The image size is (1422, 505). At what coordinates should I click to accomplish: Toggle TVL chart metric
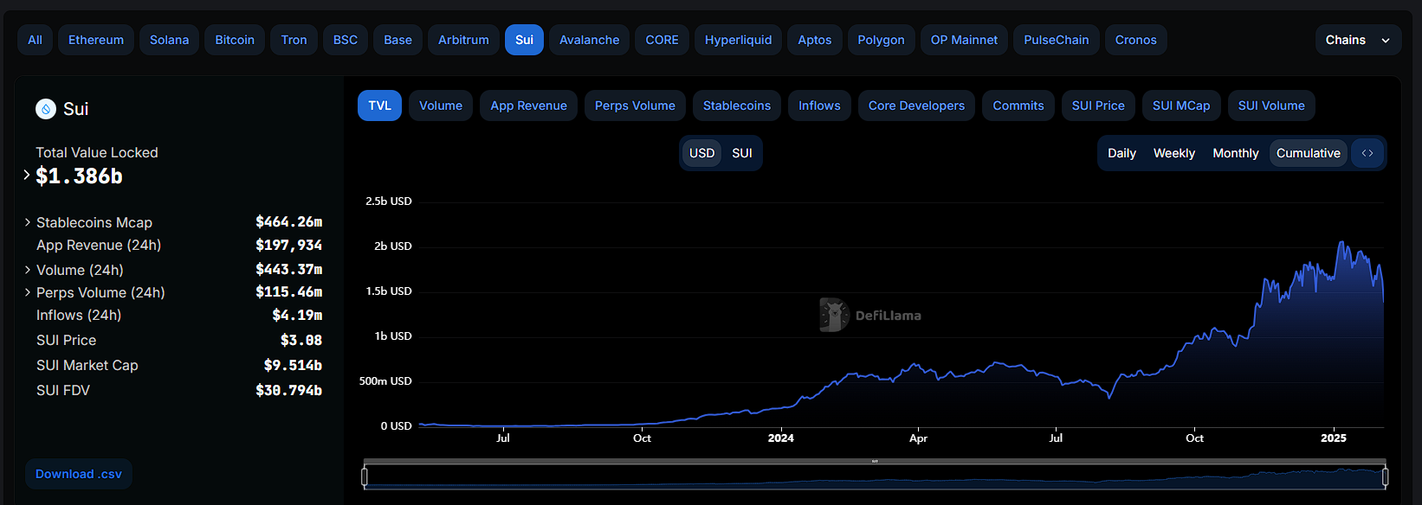click(x=379, y=105)
